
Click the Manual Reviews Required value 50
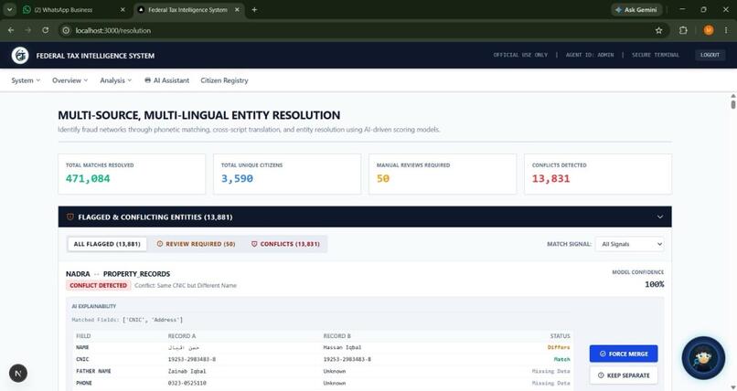pos(383,179)
